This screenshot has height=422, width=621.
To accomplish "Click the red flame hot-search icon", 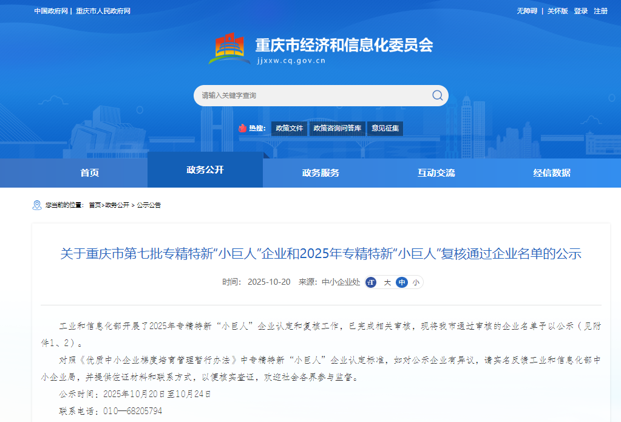I will [242, 128].
